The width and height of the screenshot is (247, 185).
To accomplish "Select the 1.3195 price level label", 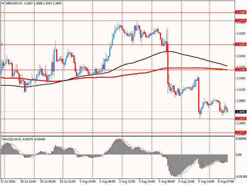I will tap(240, 70).
